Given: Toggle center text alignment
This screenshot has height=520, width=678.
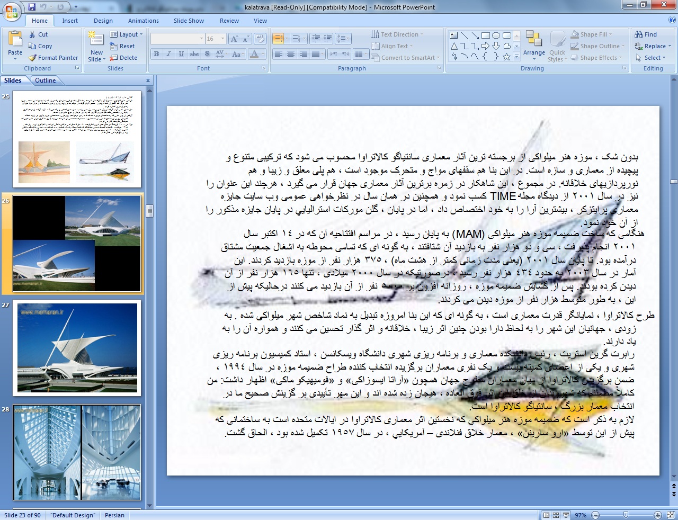Looking at the screenshot, I should (291, 54).
